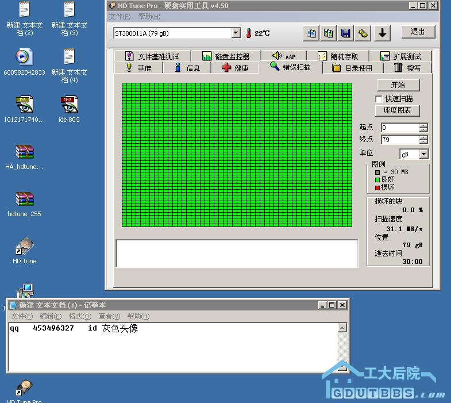The width and height of the screenshot is (451, 403).
Task: Click the red 损坏 legend swatch
Action: (377, 187)
